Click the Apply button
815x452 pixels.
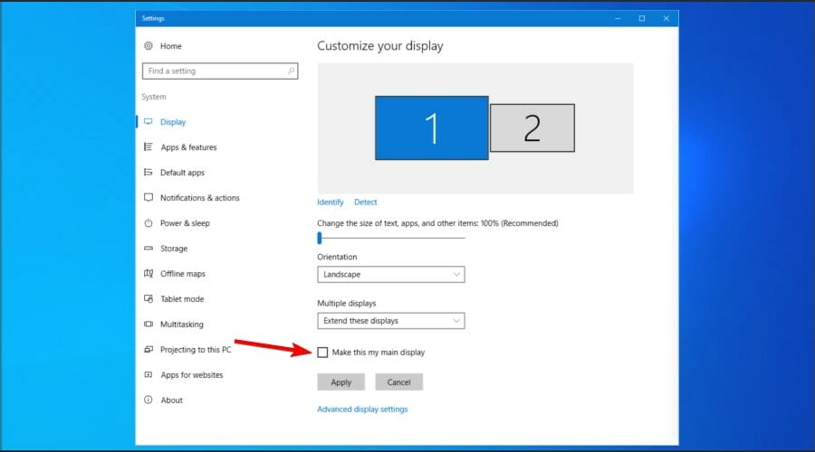[341, 382]
